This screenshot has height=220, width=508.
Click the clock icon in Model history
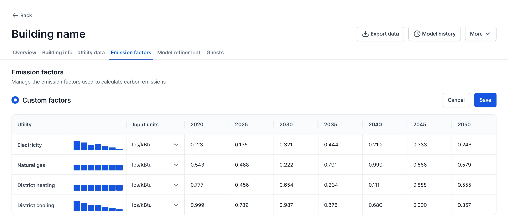coord(417,34)
